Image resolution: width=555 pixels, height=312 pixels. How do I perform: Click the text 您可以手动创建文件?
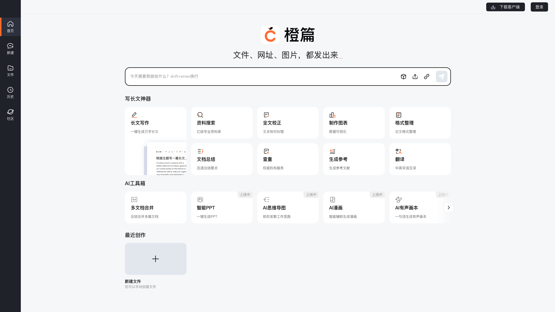click(140, 287)
